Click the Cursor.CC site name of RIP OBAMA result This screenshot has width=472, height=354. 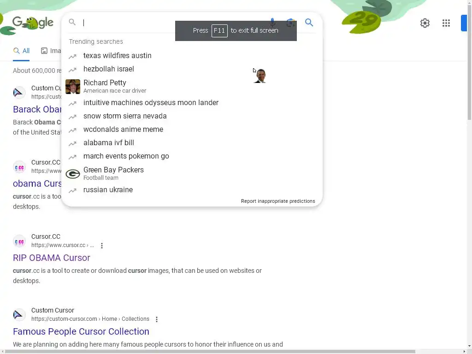(46, 236)
